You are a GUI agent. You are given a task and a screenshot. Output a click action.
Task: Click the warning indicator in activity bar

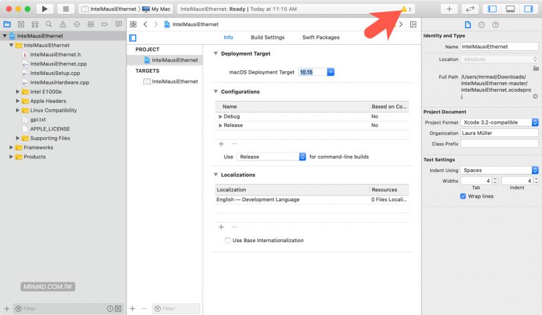pos(405,9)
